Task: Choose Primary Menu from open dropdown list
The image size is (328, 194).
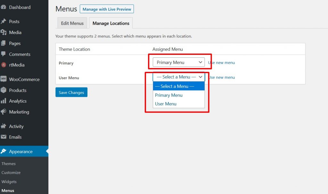Action: (x=179, y=95)
